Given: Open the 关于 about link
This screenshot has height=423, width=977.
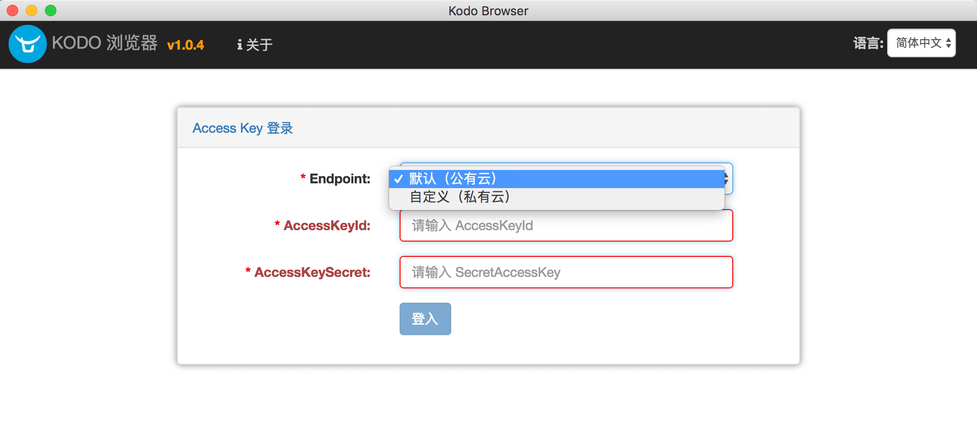Looking at the screenshot, I should [259, 45].
